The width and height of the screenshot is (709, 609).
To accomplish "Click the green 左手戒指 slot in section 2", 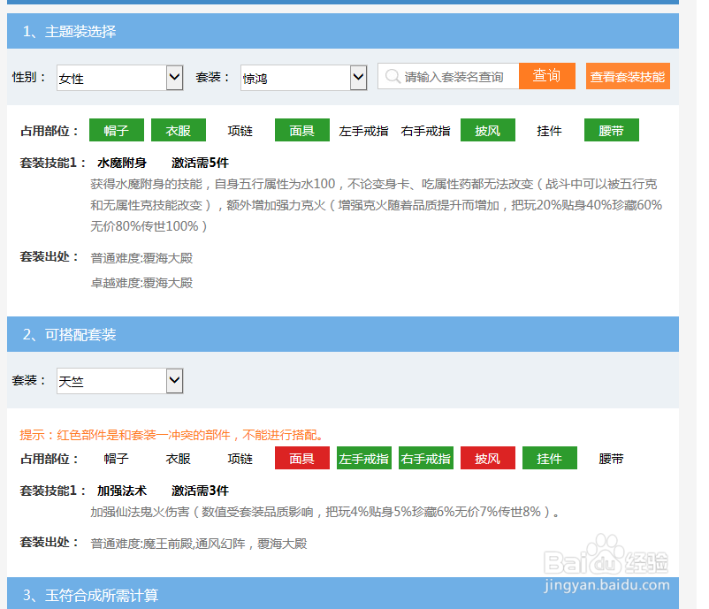I will click(x=364, y=458).
